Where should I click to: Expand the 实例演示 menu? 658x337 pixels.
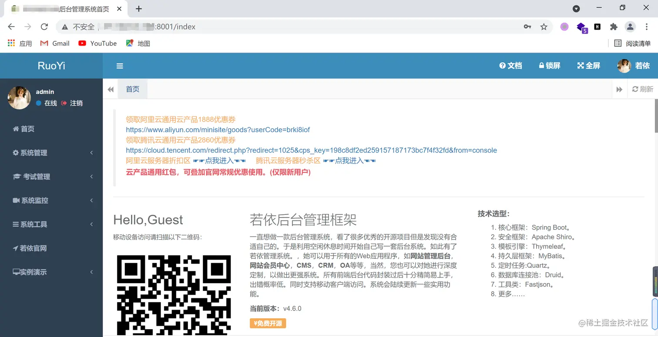51,272
